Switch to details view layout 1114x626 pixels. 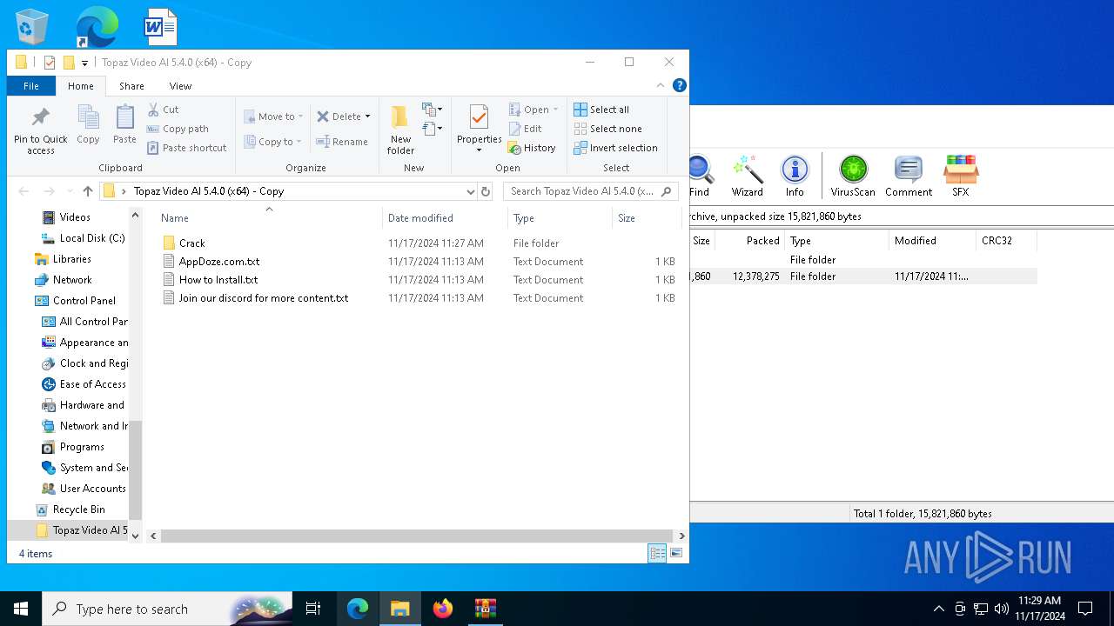click(658, 553)
